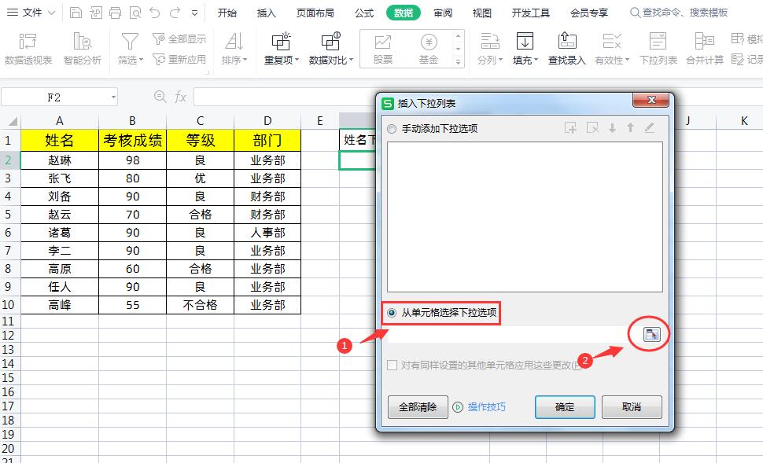Screen dimensions: 763x463
Task: Switch to the 视图 tab
Action: 481,13
